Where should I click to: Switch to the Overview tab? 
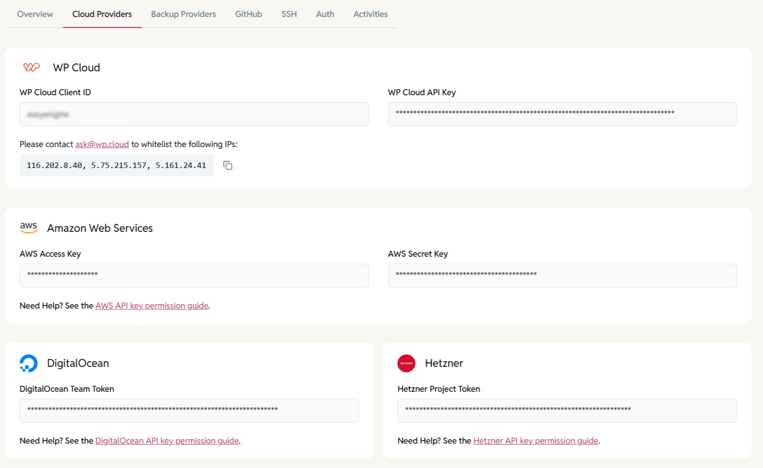34,14
